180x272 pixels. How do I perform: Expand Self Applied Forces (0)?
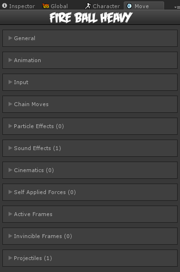click(x=90, y=192)
